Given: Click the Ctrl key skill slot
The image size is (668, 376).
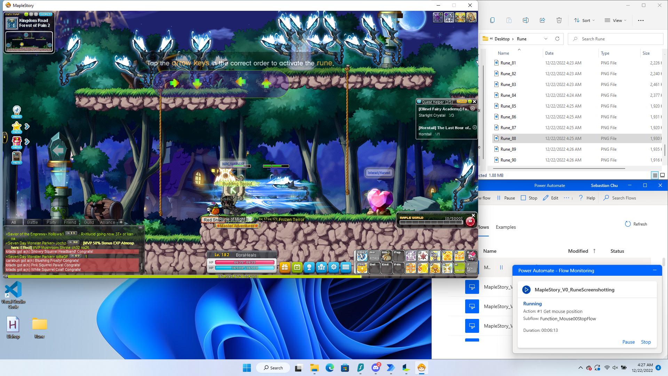Looking at the screenshot, I should 362,268.
